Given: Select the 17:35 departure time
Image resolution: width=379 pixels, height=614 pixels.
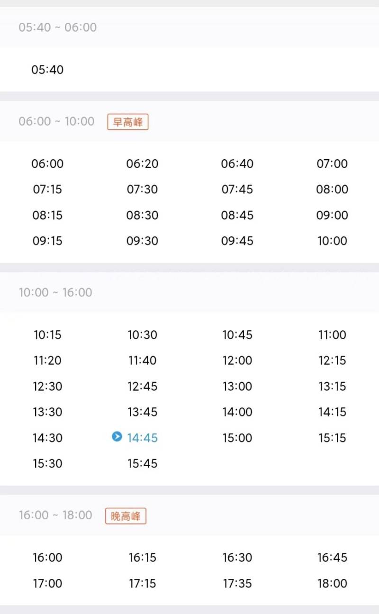Looking at the screenshot, I should pos(237,583).
